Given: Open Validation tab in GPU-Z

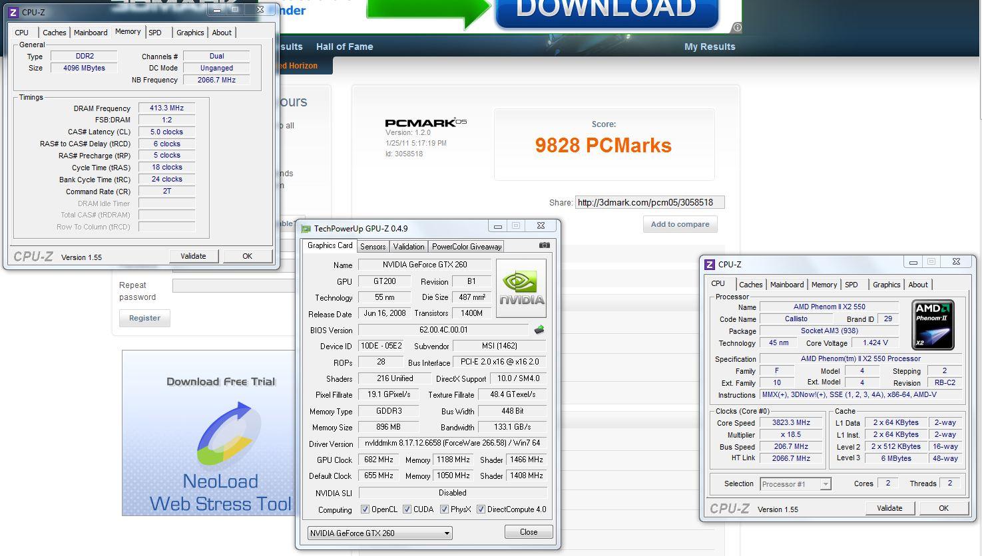Looking at the screenshot, I should 409,247.
